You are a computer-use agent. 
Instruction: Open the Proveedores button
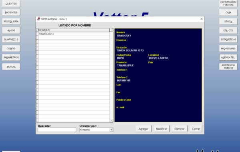point(228,48)
